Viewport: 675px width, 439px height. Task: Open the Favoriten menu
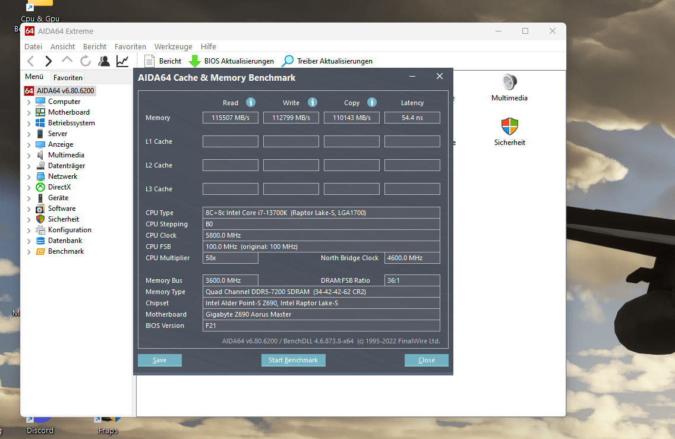tap(130, 46)
